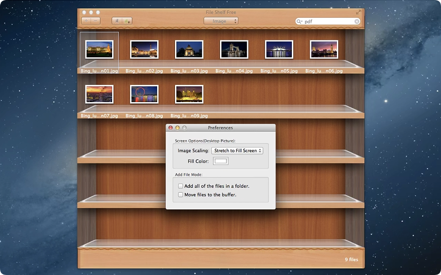Click file name Bing_lu...n07.jpg
The width and height of the screenshot is (441, 275).
coord(99,116)
